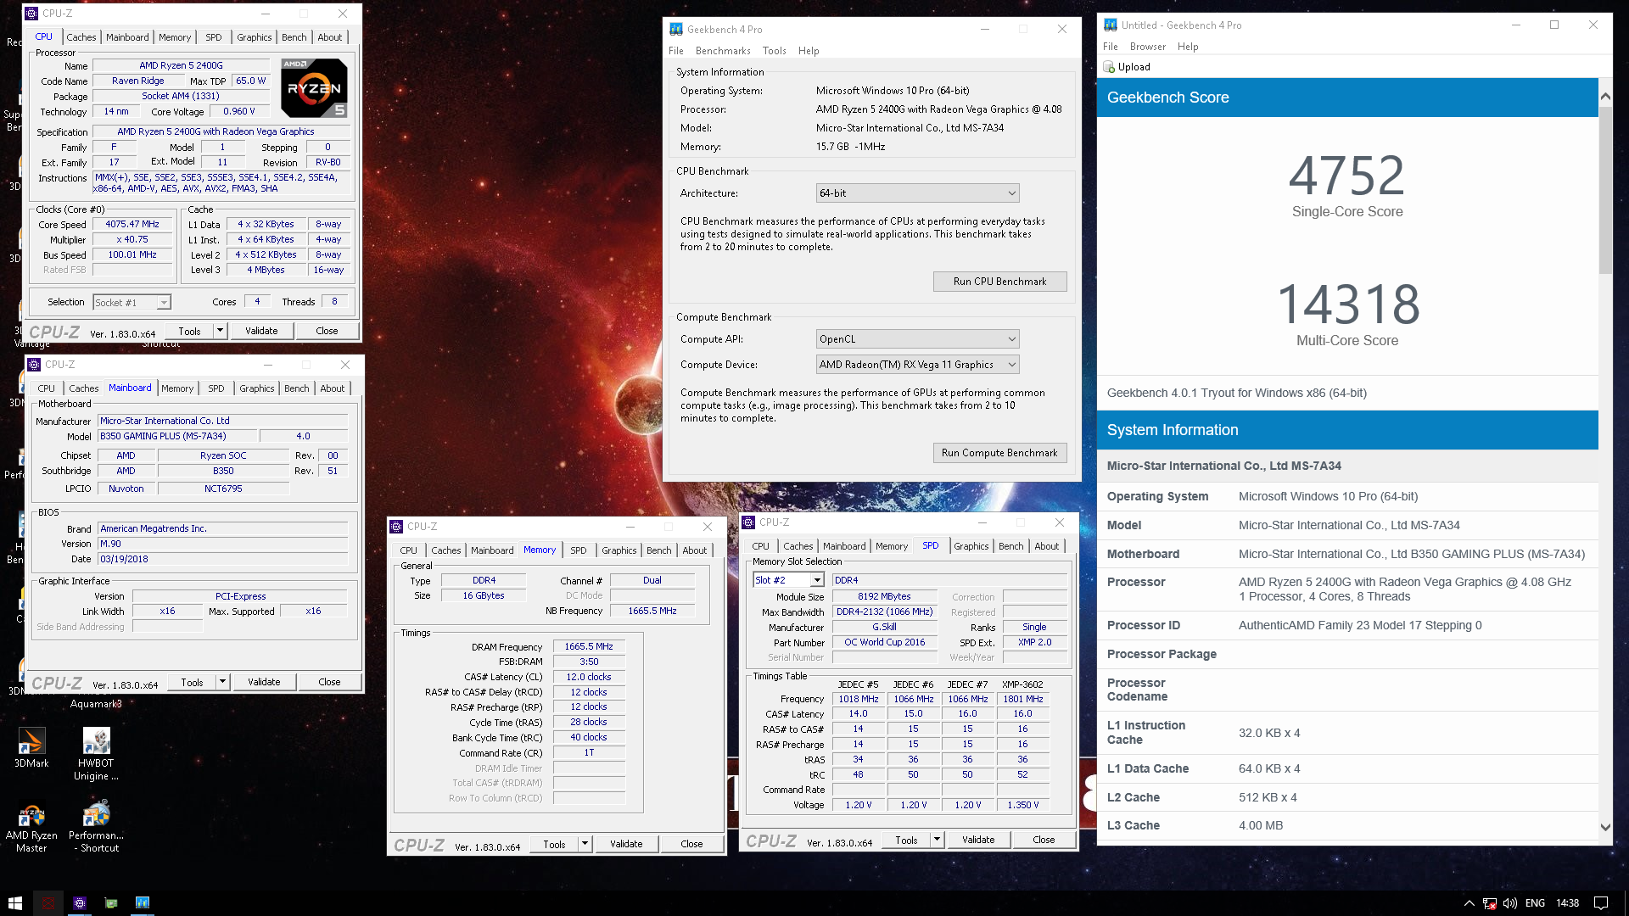The width and height of the screenshot is (1629, 916).
Task: Expand the Tools arrow in the CPU-Z SPD window
Action: coord(938,840)
